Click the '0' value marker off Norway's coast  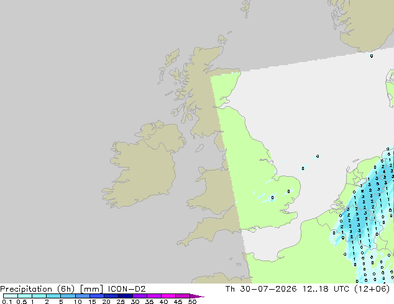[372, 56]
